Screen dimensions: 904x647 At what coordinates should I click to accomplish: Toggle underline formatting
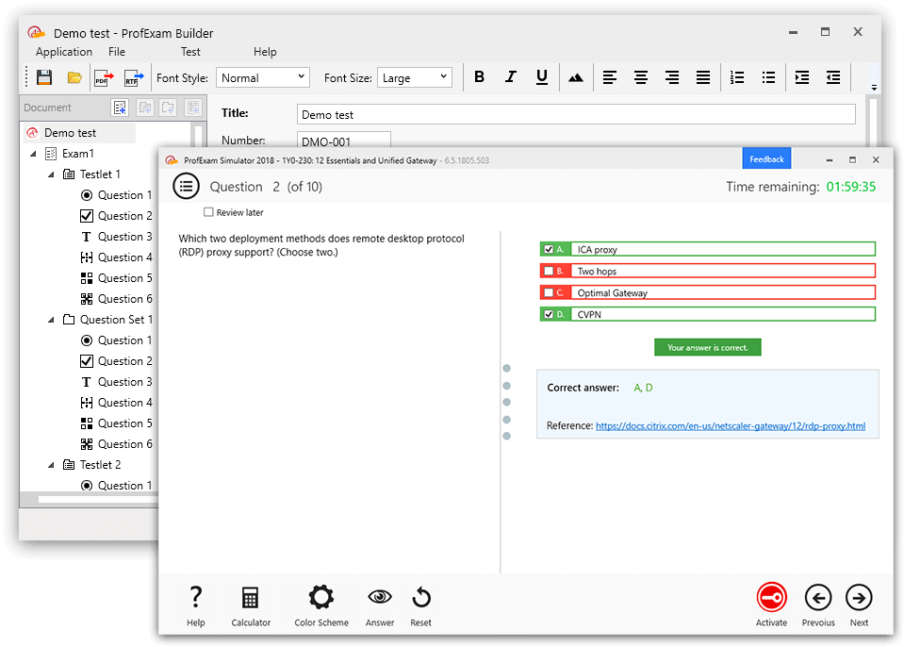tap(541, 76)
